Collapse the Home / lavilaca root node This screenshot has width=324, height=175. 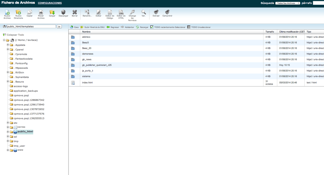click(4, 40)
